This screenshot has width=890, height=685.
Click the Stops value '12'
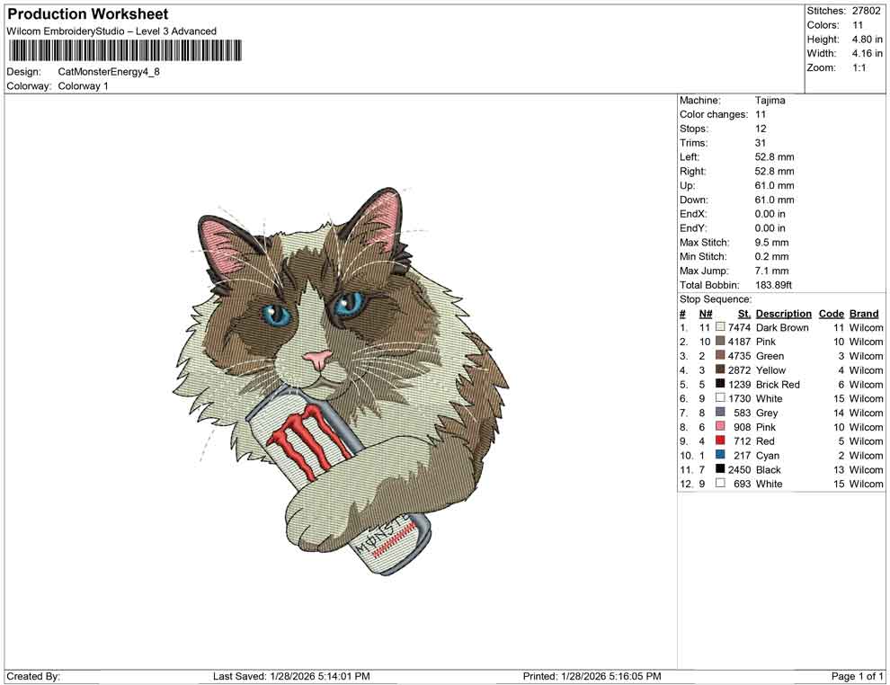[761, 129]
